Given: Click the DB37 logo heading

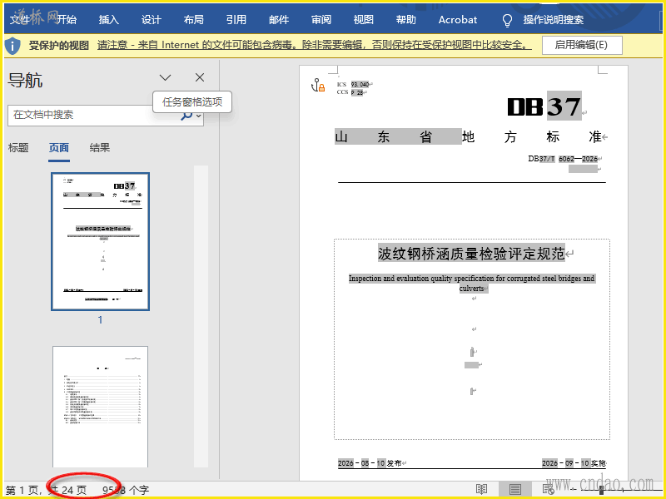Looking at the screenshot, I should (544, 106).
